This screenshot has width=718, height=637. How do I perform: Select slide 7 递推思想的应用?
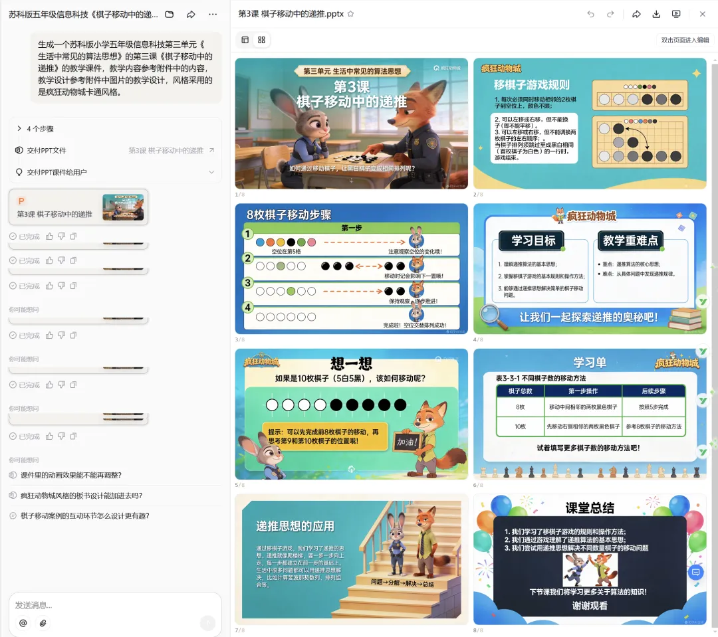tap(351, 559)
